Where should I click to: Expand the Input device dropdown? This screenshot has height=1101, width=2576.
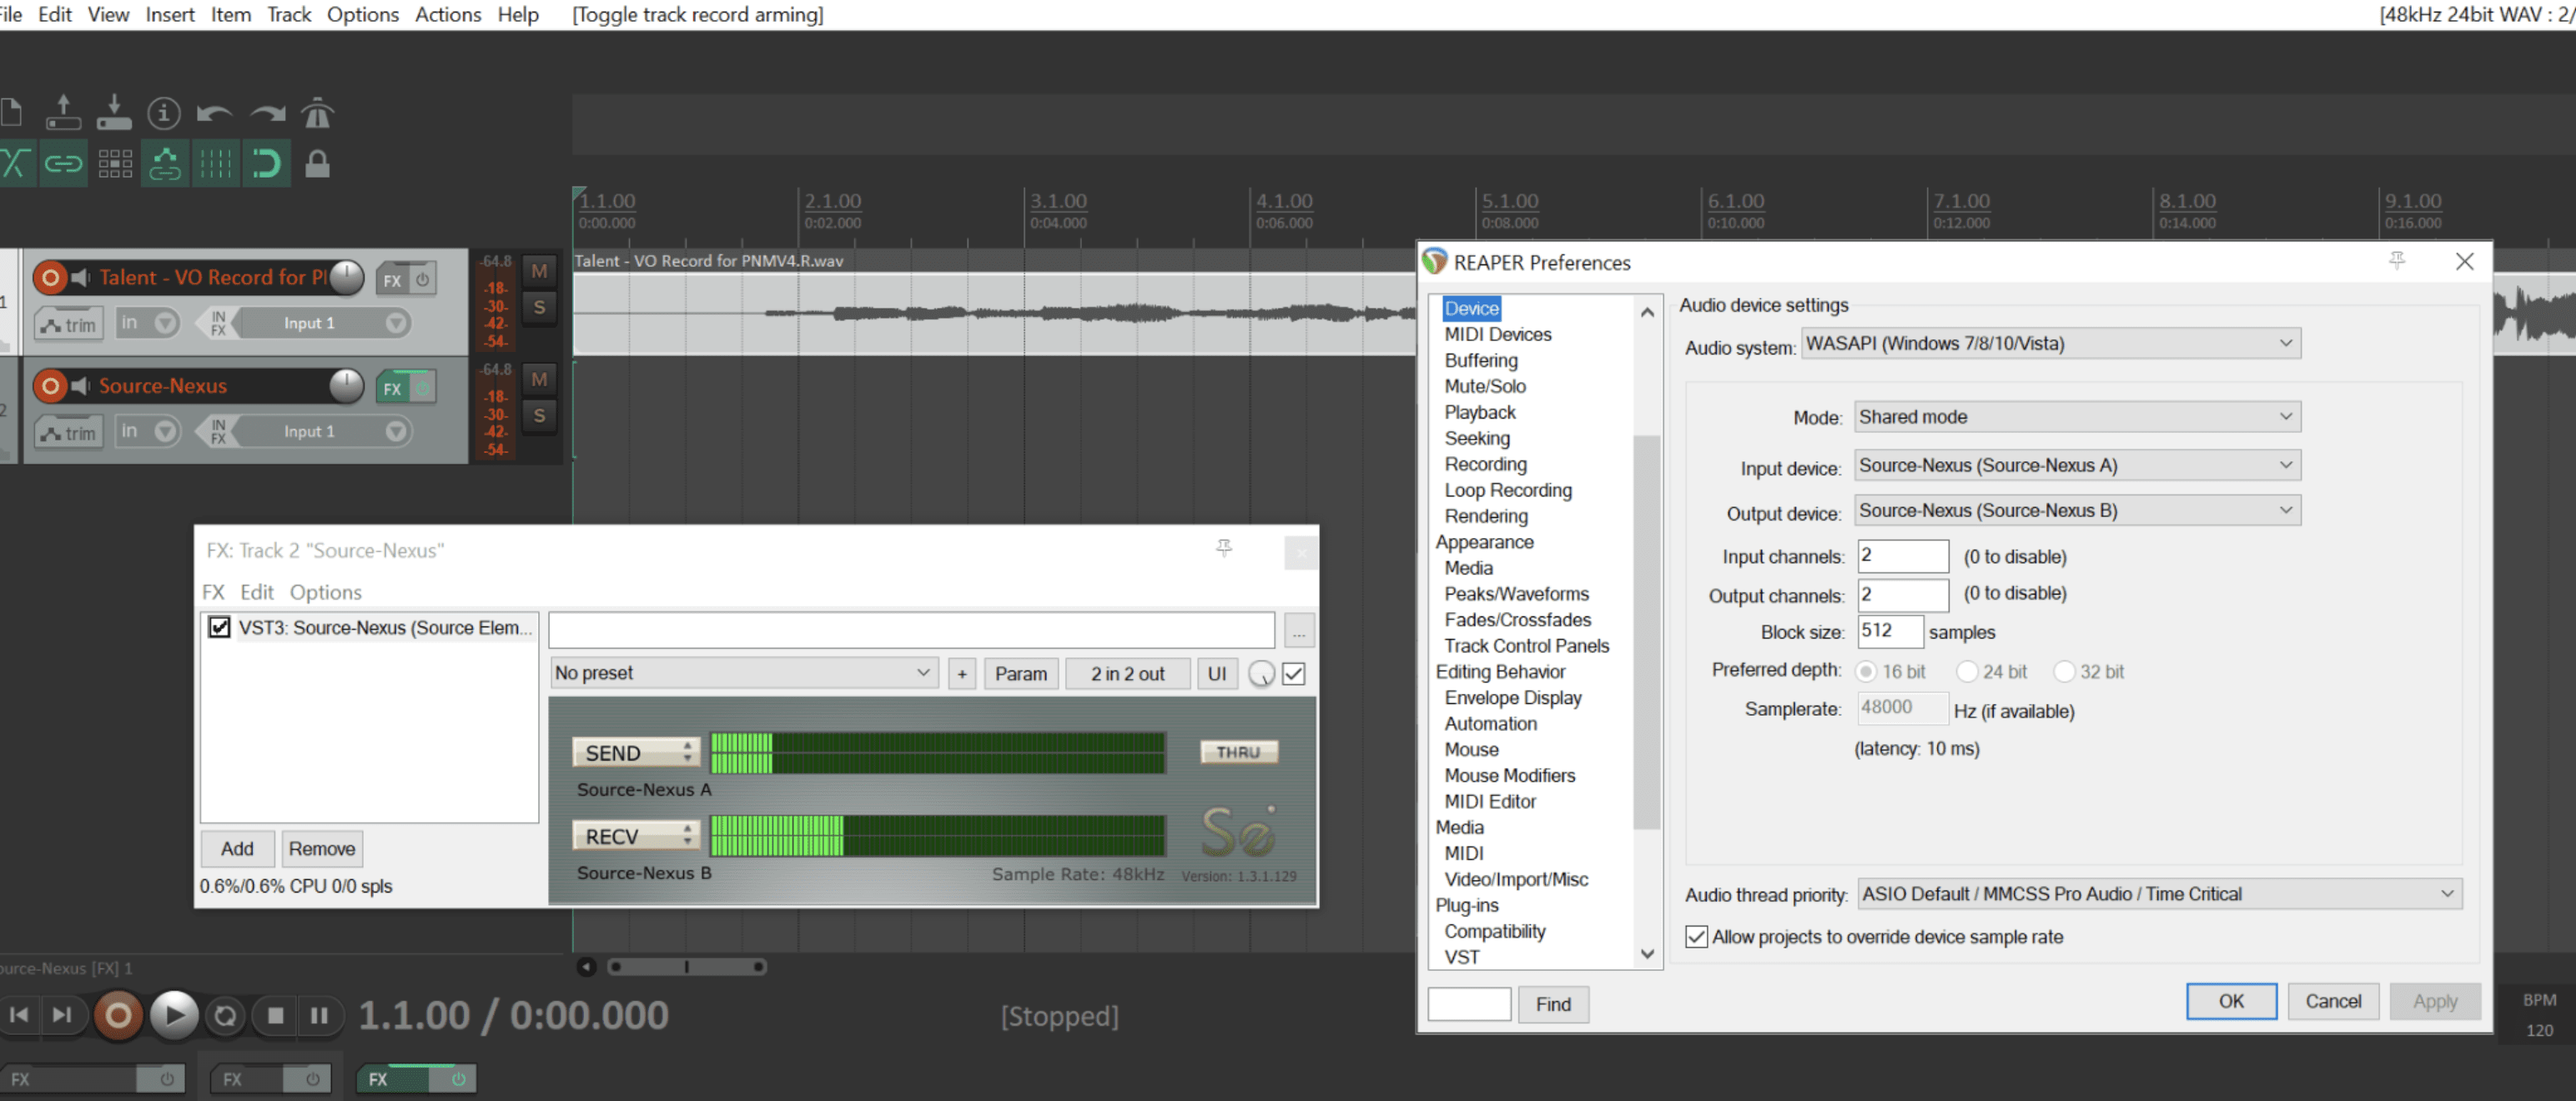(x=2076, y=465)
